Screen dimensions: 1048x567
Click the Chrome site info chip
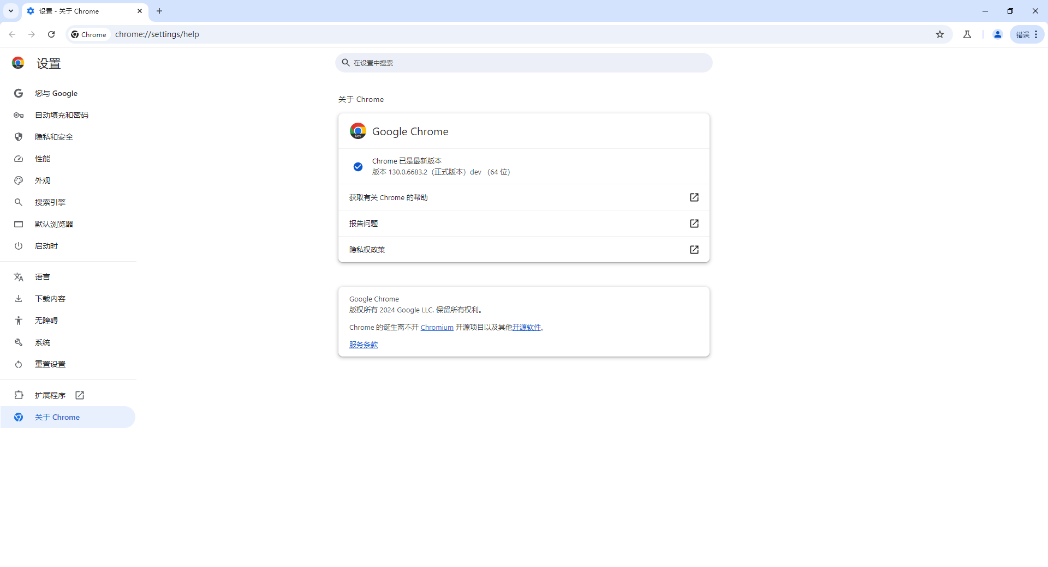[89, 34]
